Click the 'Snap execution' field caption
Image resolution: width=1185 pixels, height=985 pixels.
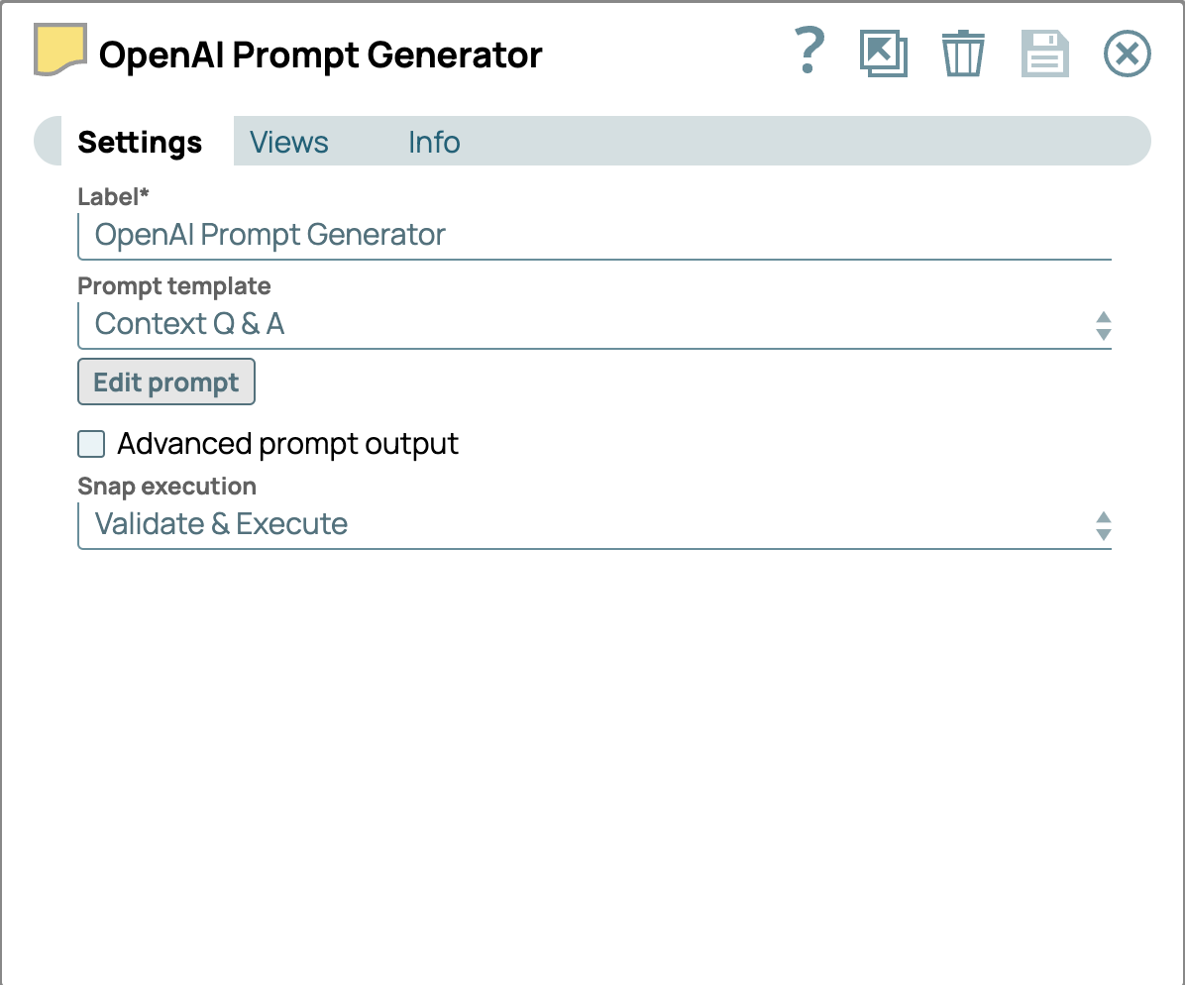[x=166, y=487]
